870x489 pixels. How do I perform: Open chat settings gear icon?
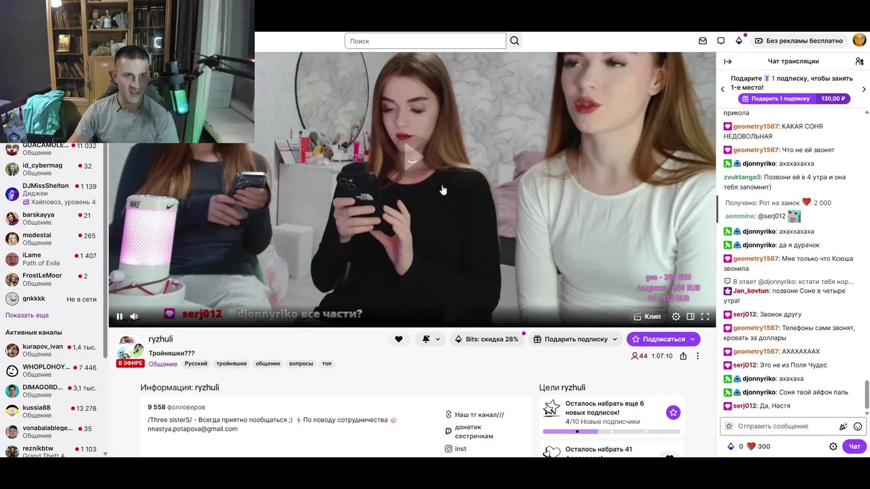(833, 446)
